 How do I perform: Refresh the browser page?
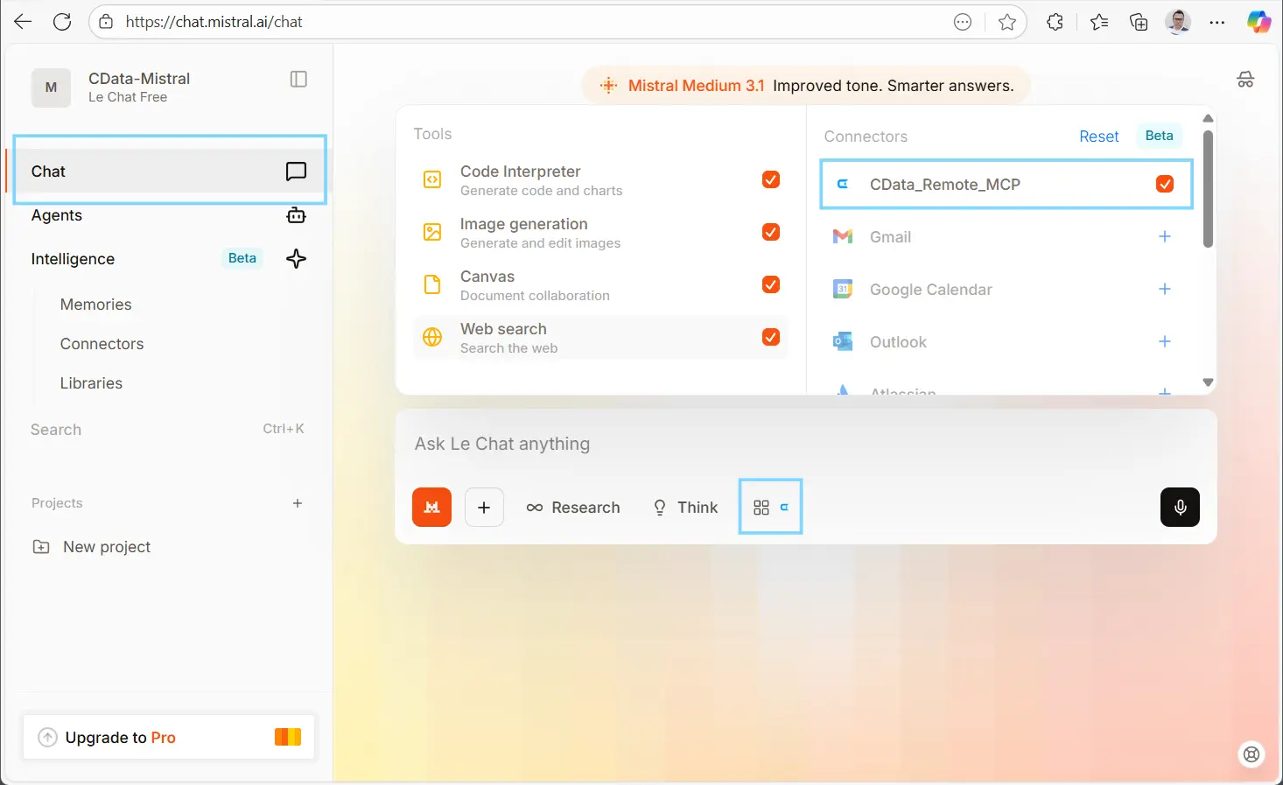(62, 22)
